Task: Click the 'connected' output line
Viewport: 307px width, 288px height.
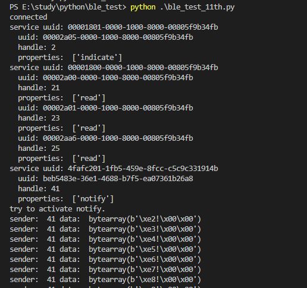Action: (x=29, y=17)
